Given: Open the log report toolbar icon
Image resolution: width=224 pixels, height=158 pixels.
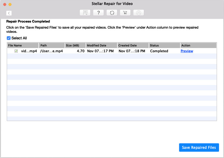Looking at the screenshot, I should pos(85,13).
